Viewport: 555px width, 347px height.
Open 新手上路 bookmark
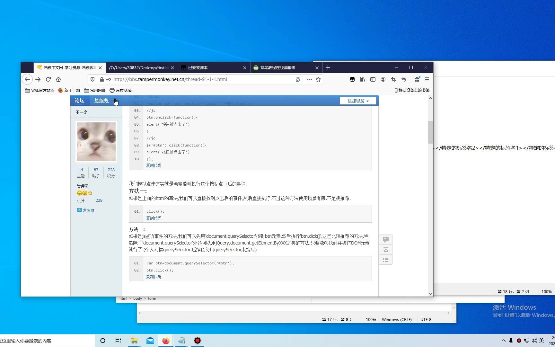(69, 90)
